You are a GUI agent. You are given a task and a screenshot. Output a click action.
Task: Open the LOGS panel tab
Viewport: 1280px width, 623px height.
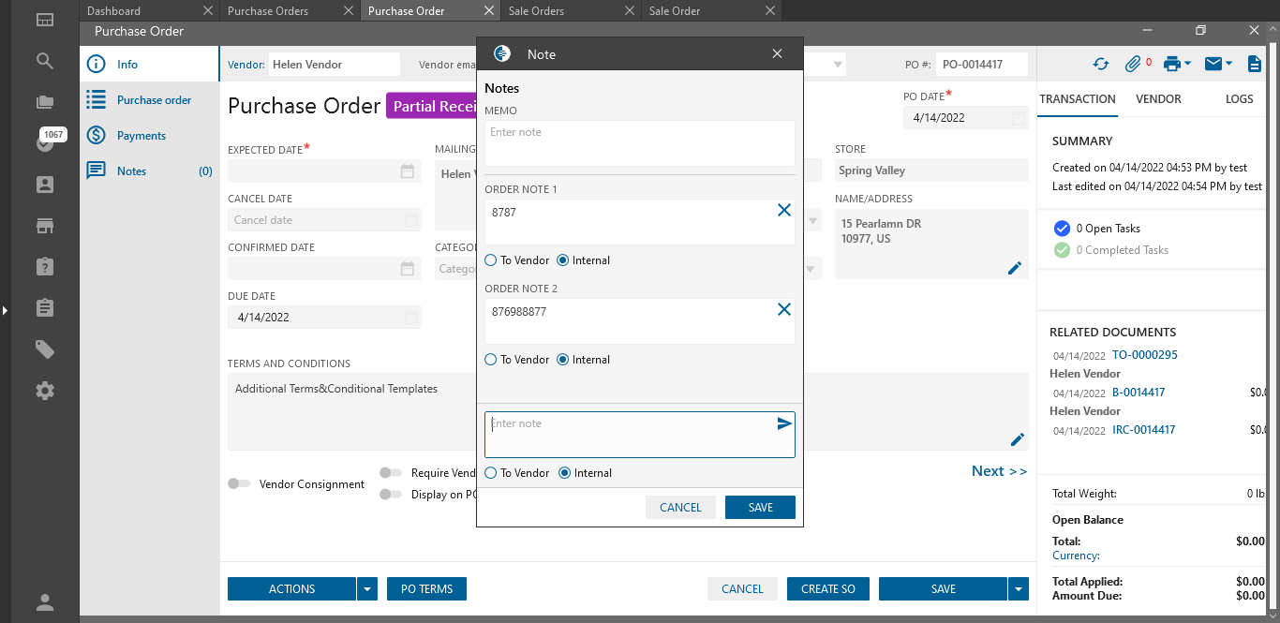point(1239,99)
